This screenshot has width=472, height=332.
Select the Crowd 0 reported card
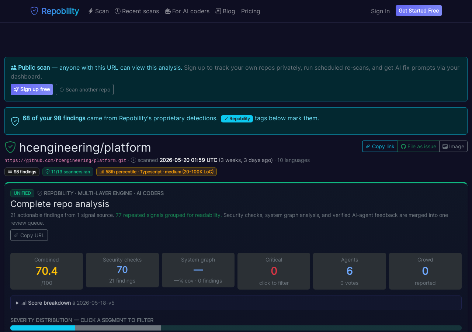pyautogui.click(x=425, y=271)
